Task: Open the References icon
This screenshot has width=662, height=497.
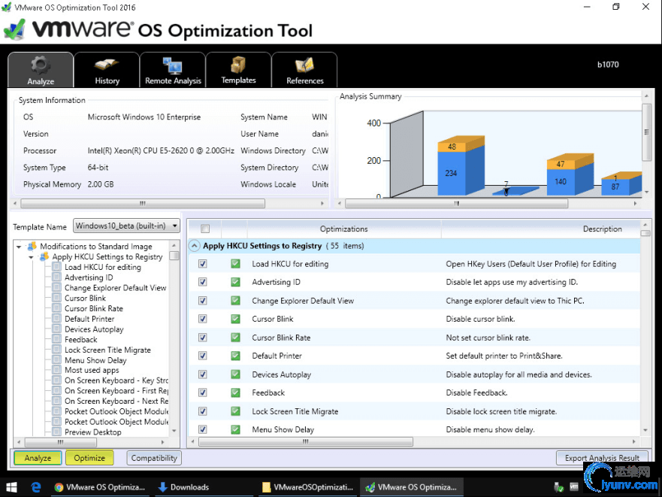Action: 304,65
